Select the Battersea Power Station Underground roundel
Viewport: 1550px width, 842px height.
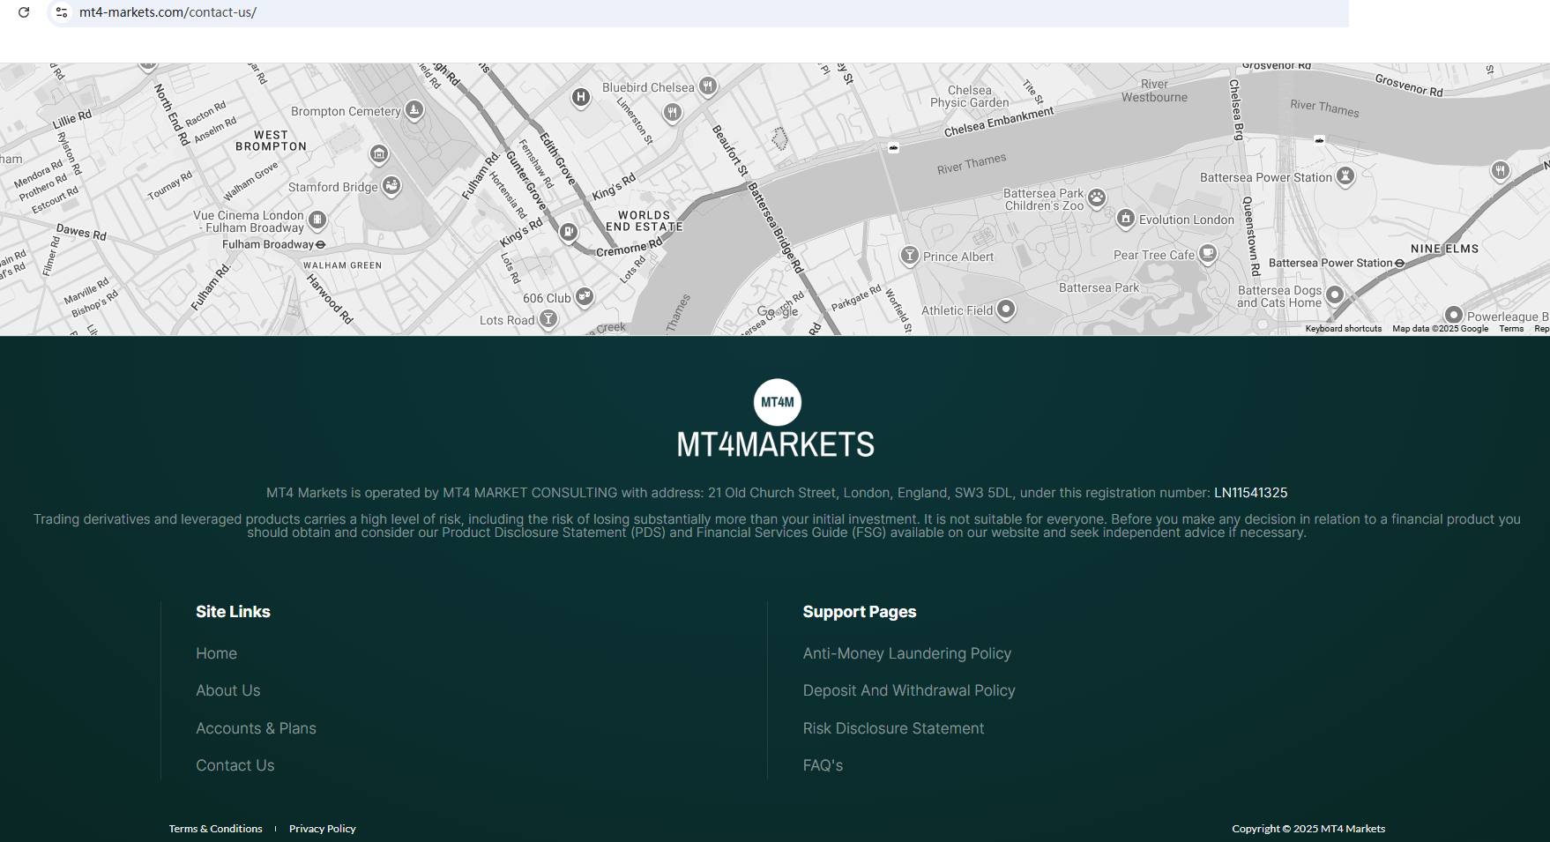click(x=1399, y=263)
